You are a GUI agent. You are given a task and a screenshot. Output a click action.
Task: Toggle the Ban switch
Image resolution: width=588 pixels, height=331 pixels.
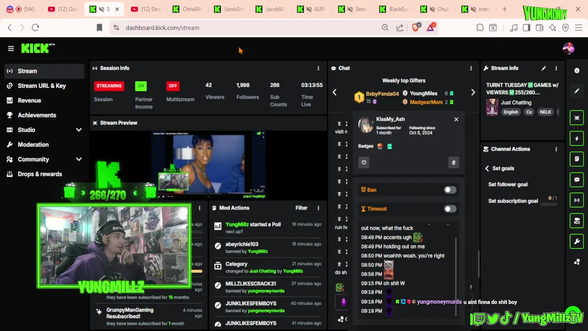click(450, 190)
